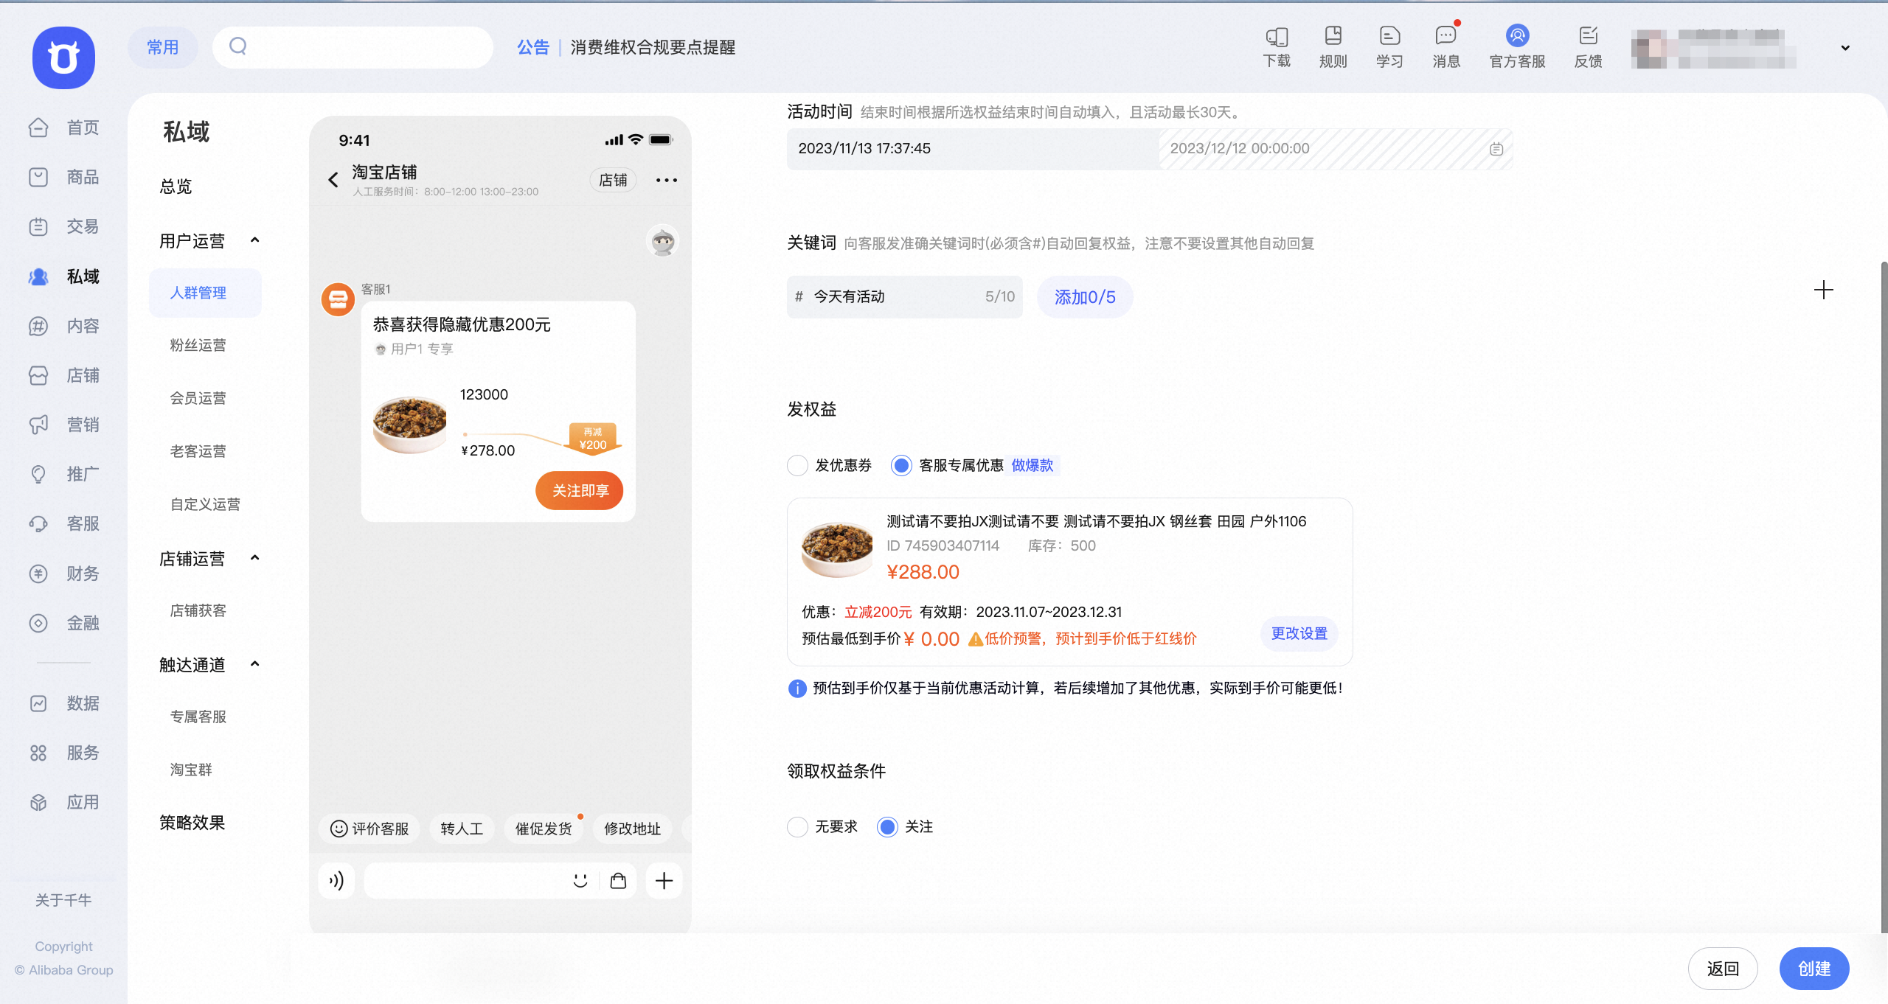Click the Qianniu logo icon
Viewport: 1888px width, 1004px height.
[x=63, y=57]
